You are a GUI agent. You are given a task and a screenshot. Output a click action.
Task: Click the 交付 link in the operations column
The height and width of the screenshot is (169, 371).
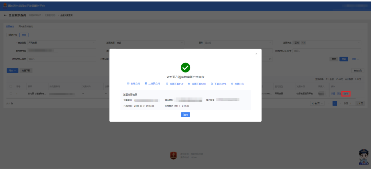pyautogui.click(x=346, y=94)
